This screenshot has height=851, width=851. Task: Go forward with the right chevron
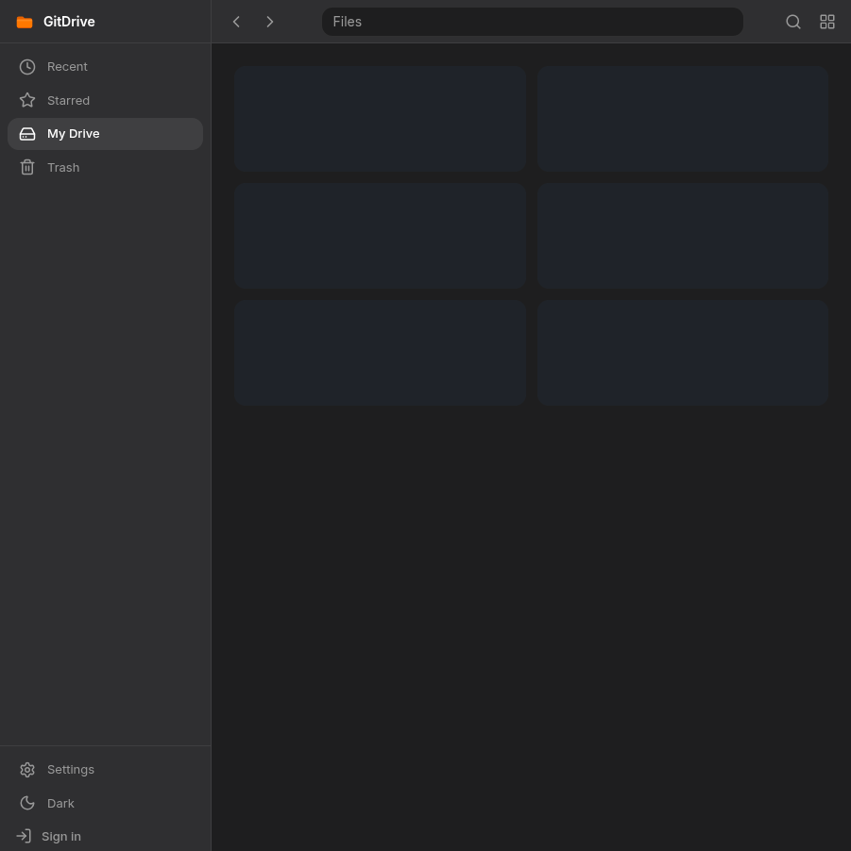coord(269,22)
